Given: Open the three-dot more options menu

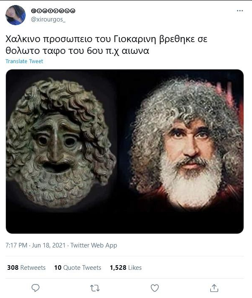Looking at the screenshot, I should pyautogui.click(x=240, y=11).
